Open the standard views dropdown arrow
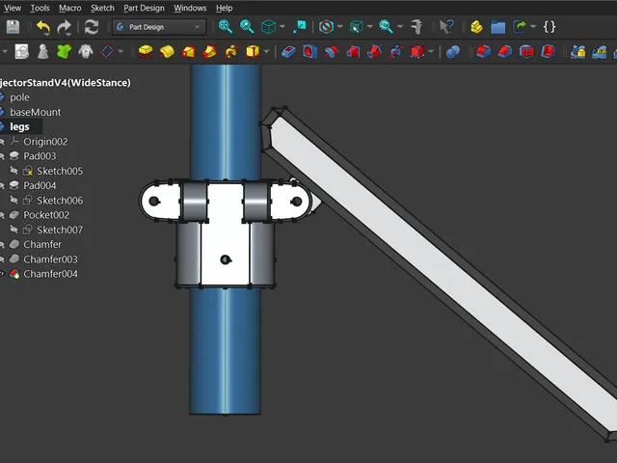617x463 pixels. pos(282,27)
